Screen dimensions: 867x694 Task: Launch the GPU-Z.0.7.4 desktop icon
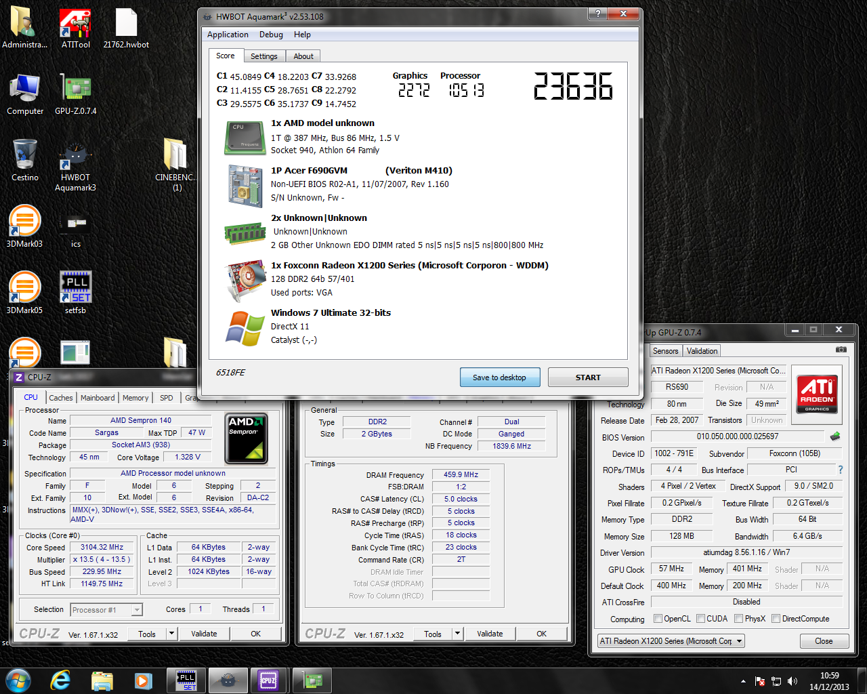[75, 95]
